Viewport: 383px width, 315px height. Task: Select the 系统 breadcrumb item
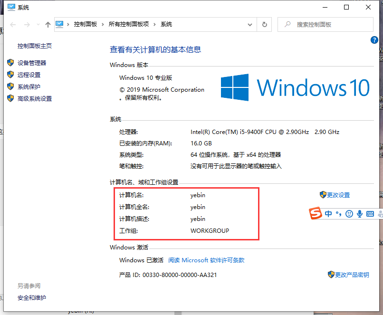click(x=166, y=24)
